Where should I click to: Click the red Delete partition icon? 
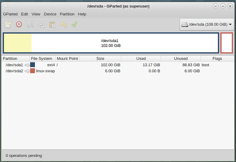(19, 24)
